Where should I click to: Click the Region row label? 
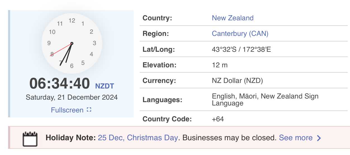[156, 34]
